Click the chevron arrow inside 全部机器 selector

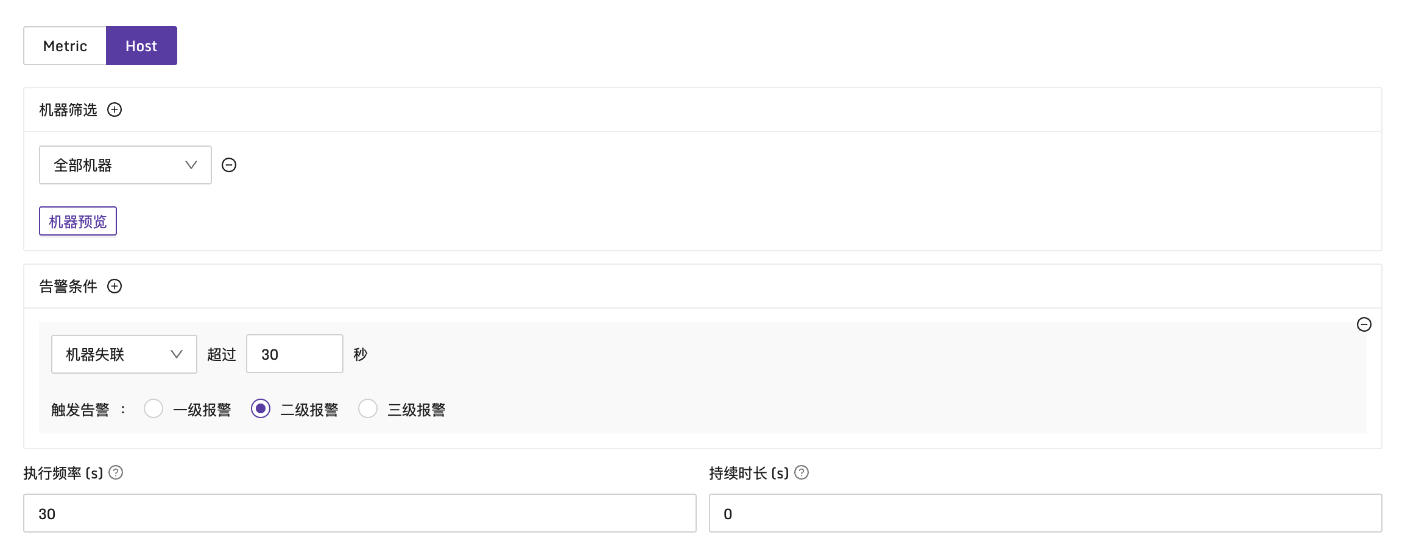click(x=191, y=164)
